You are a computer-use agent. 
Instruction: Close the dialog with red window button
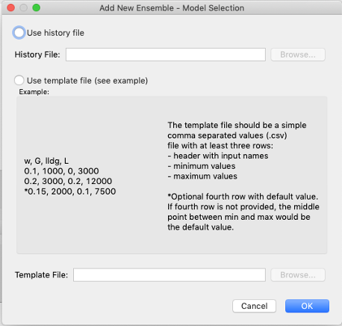(11, 7)
